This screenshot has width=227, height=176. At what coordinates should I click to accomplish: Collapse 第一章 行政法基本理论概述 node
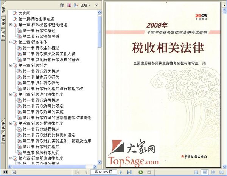pos(11,24)
